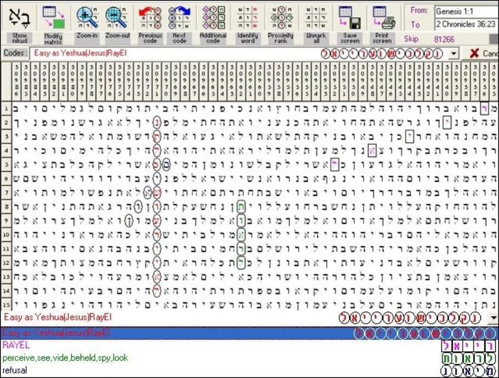499x378 pixels.
Task: Click matrix row header 3
Action: [5, 137]
